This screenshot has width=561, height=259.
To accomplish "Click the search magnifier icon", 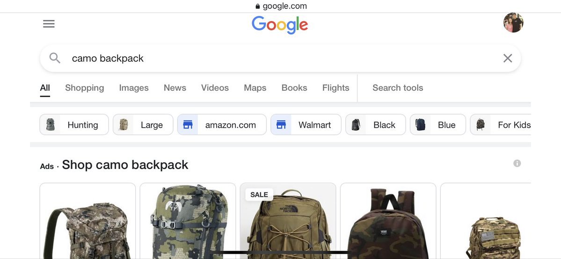I will click(55, 58).
